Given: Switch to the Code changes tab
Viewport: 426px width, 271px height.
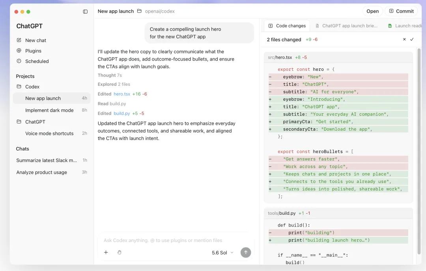Looking at the screenshot, I should pyautogui.click(x=287, y=26).
